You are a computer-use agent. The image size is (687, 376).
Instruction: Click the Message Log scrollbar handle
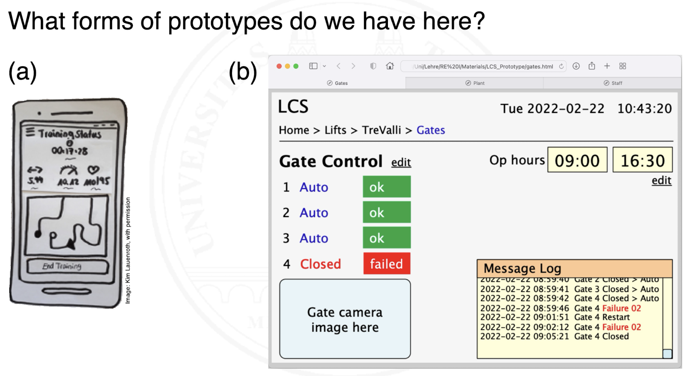click(x=667, y=354)
